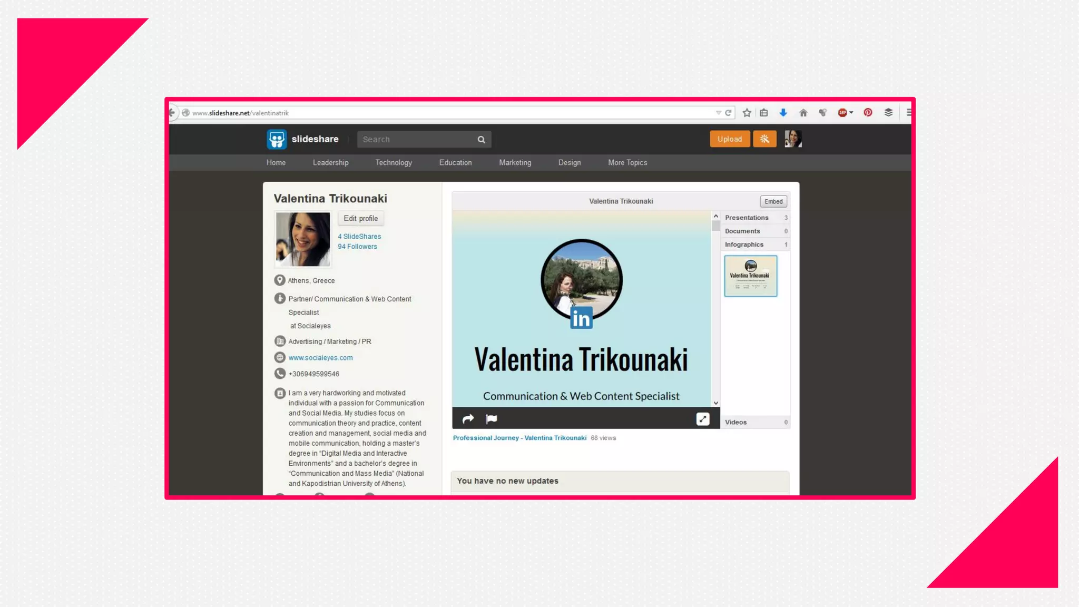
Task: Expand slideshow to fullscreen view
Action: [702, 419]
